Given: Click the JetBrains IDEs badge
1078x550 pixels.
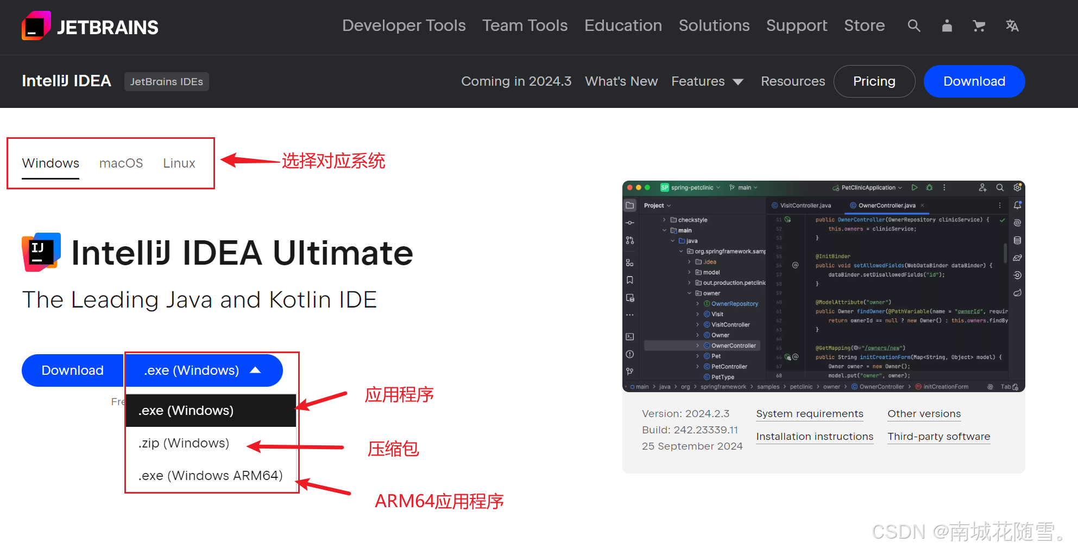Looking at the screenshot, I should pyautogui.click(x=166, y=81).
